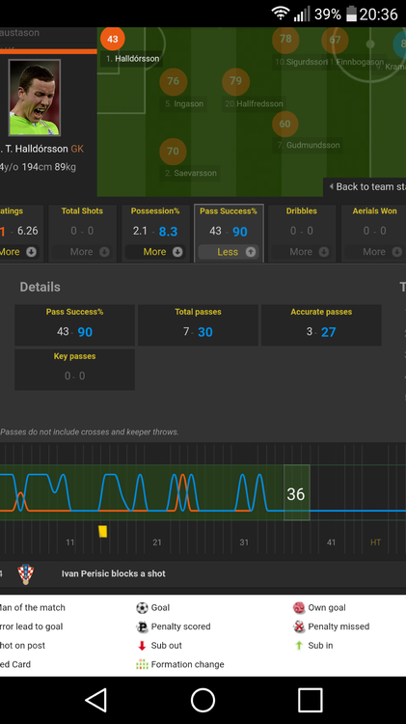Tap Sigurdsson's 78 rating circle

285,40
